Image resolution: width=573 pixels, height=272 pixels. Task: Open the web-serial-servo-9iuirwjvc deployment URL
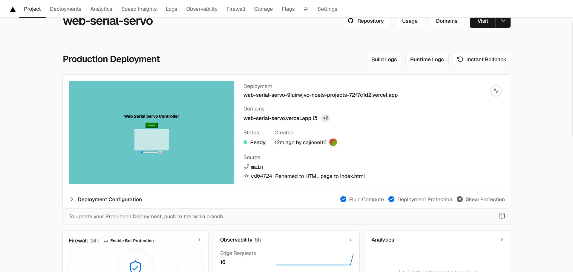(320, 95)
